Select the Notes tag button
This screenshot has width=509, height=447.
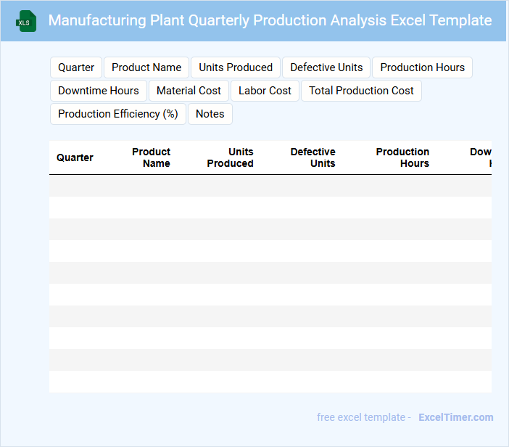coord(210,114)
